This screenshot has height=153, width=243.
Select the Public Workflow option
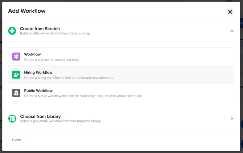[x=121, y=93]
